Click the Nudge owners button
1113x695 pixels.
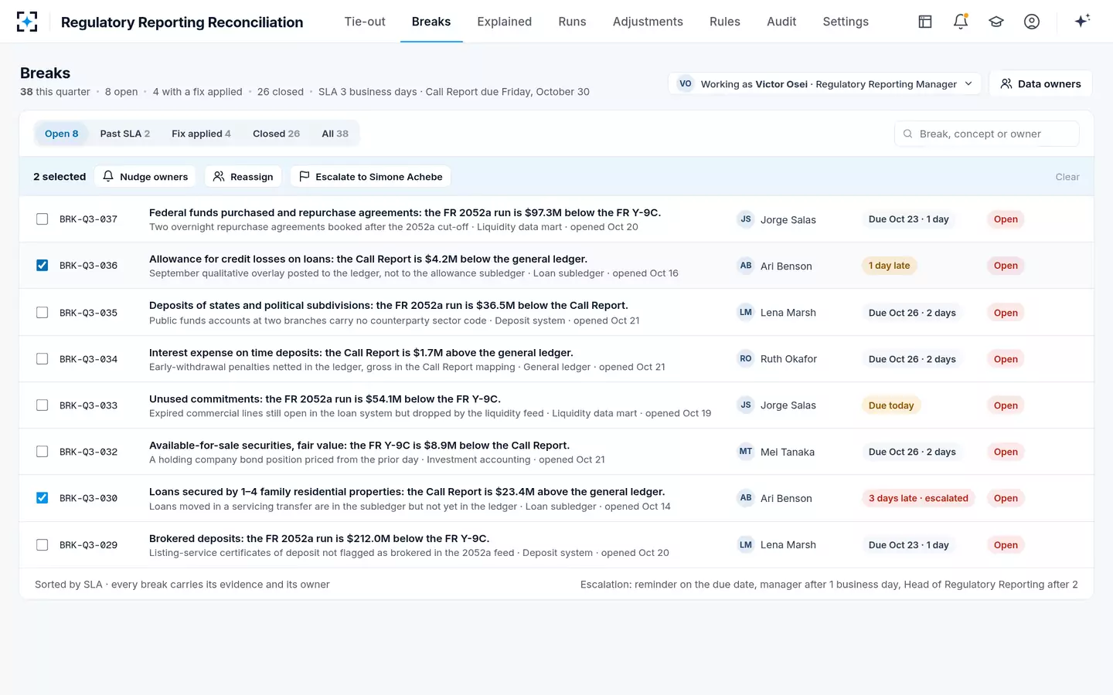pyautogui.click(x=145, y=177)
